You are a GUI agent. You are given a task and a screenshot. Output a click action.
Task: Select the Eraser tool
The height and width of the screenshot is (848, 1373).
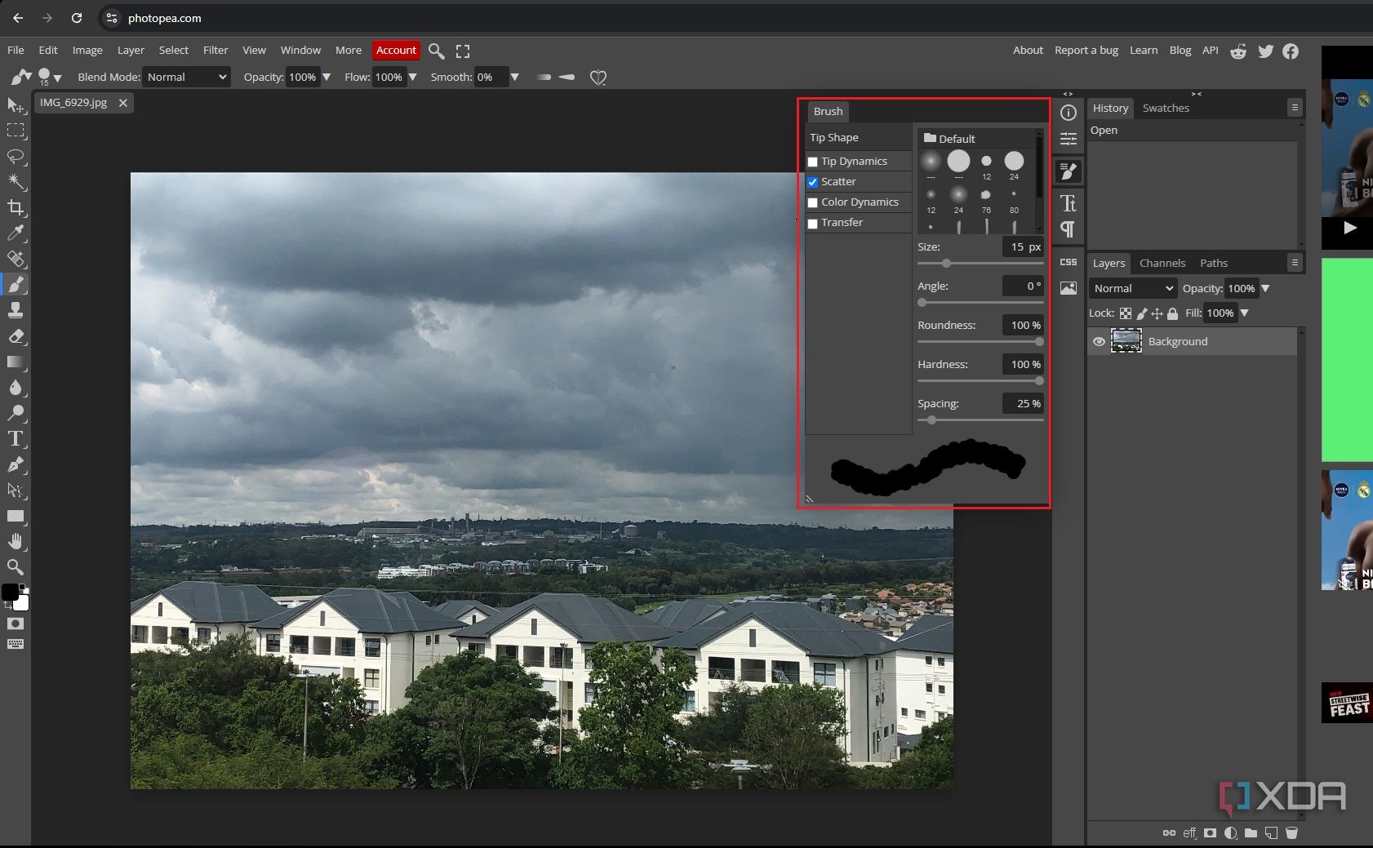(16, 336)
